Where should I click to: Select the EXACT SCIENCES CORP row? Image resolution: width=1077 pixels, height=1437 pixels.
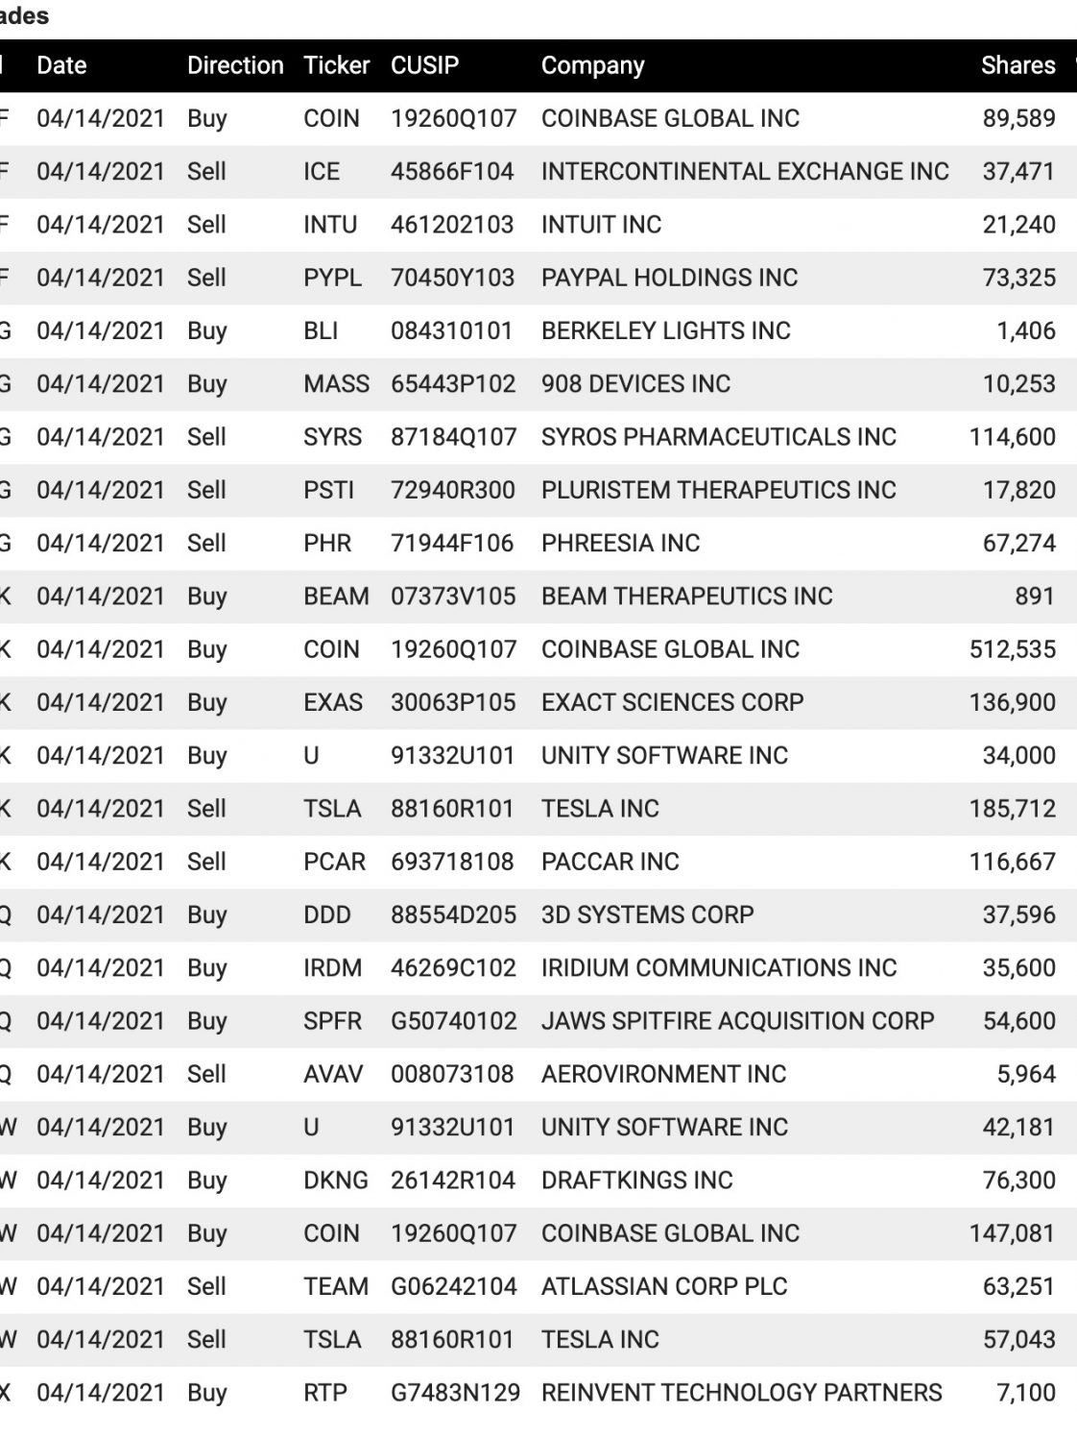pyautogui.click(x=538, y=702)
